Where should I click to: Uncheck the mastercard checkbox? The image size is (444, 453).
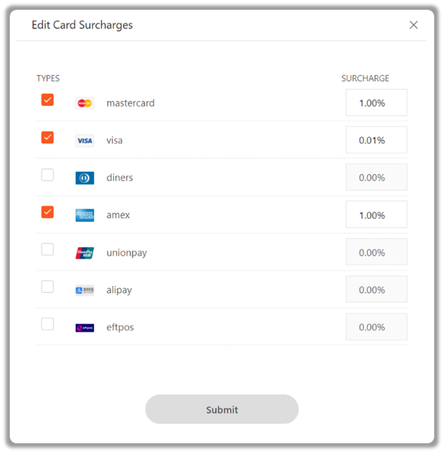(x=48, y=100)
